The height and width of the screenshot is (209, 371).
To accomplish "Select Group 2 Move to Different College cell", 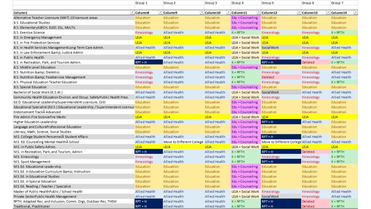I will [x=183, y=142].
